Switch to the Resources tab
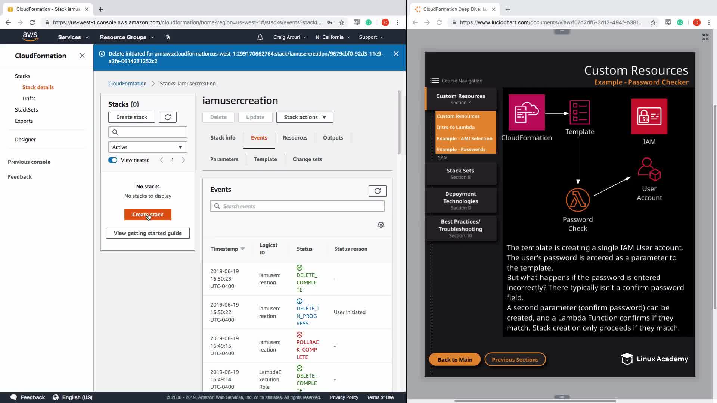 click(295, 138)
